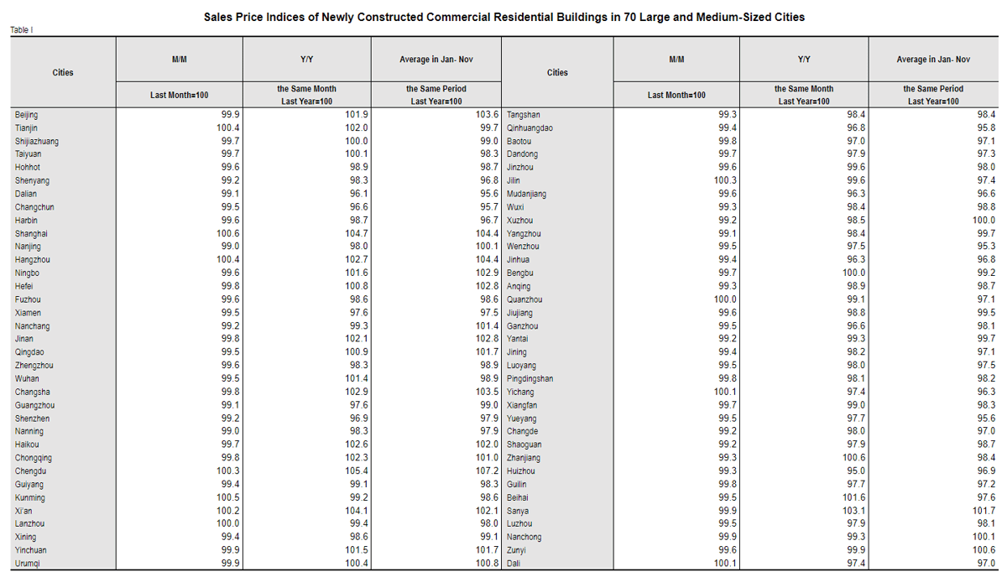Image resolution: width=1007 pixels, height=572 pixels.
Task: Select the Kunming city cell
Action: click(x=29, y=497)
